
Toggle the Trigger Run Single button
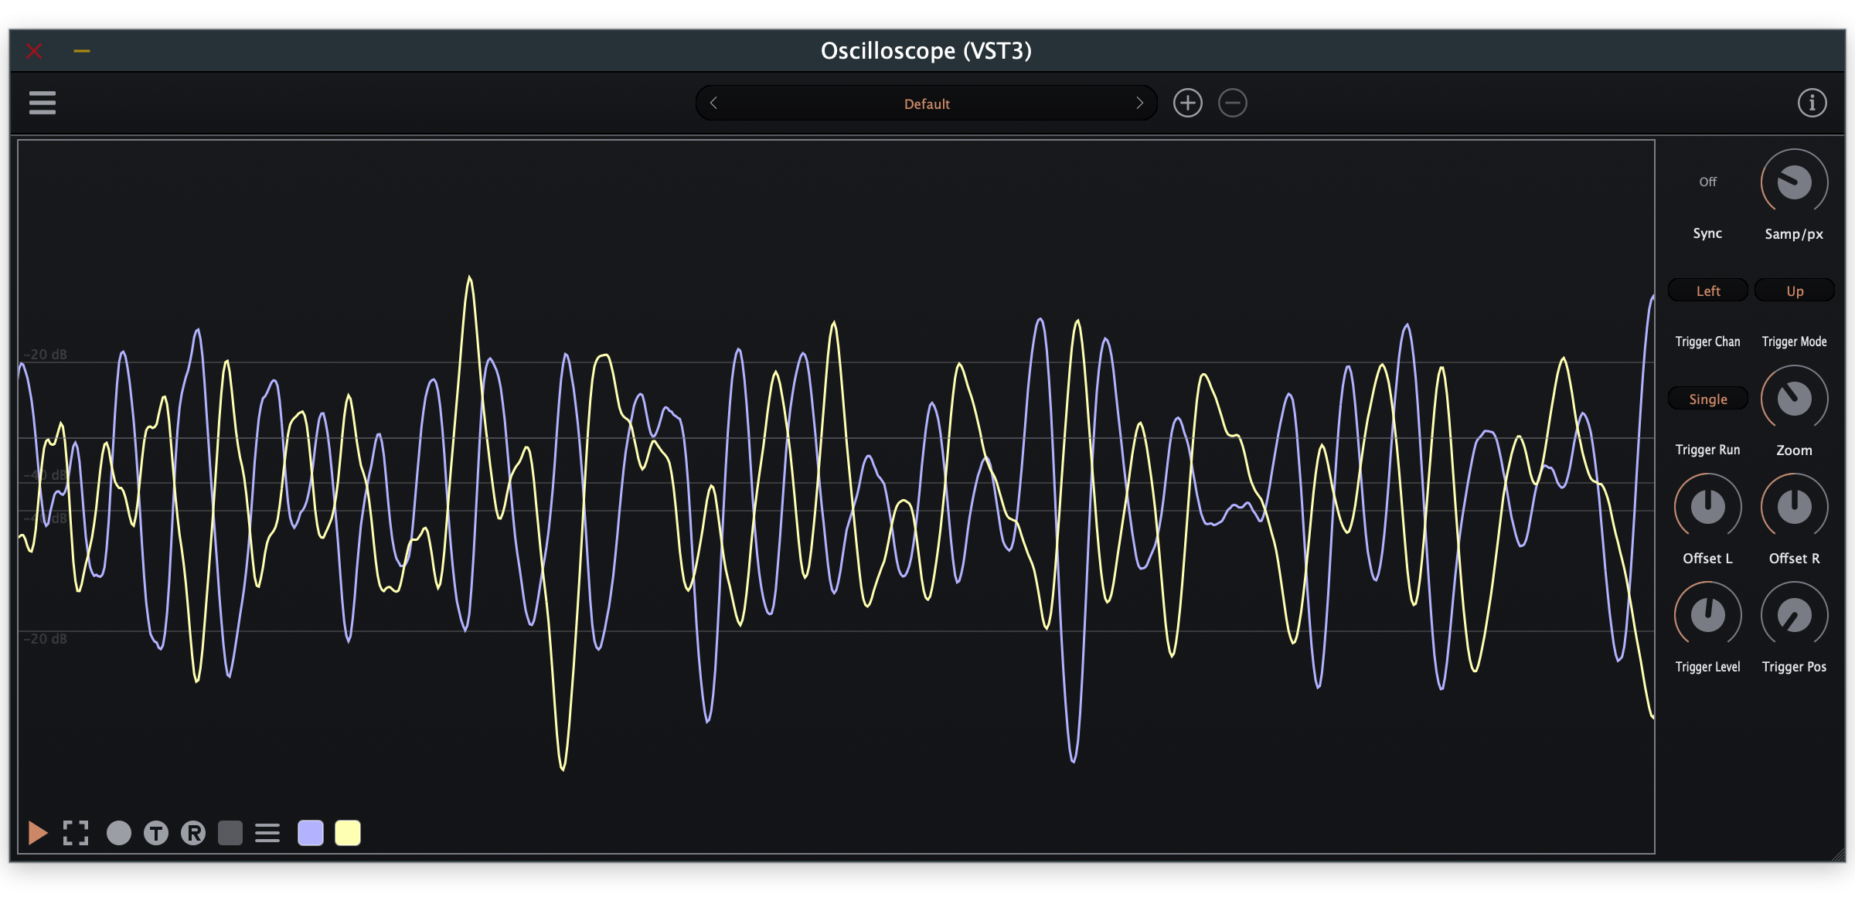[1707, 399]
